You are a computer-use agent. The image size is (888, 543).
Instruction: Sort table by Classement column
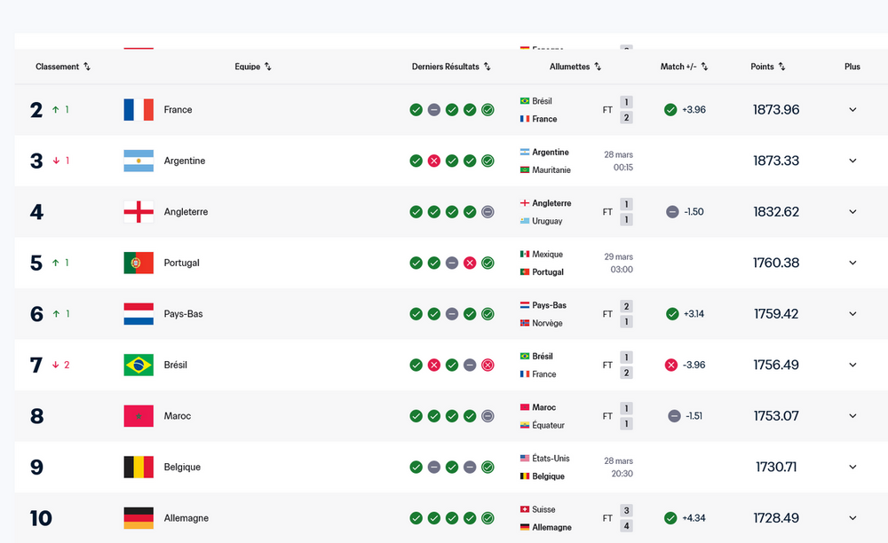point(62,67)
